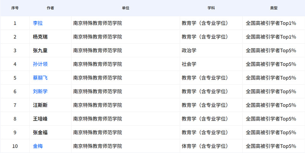The image size is (305, 153).
Task: Click the 类型 column header
Action: [274, 8]
